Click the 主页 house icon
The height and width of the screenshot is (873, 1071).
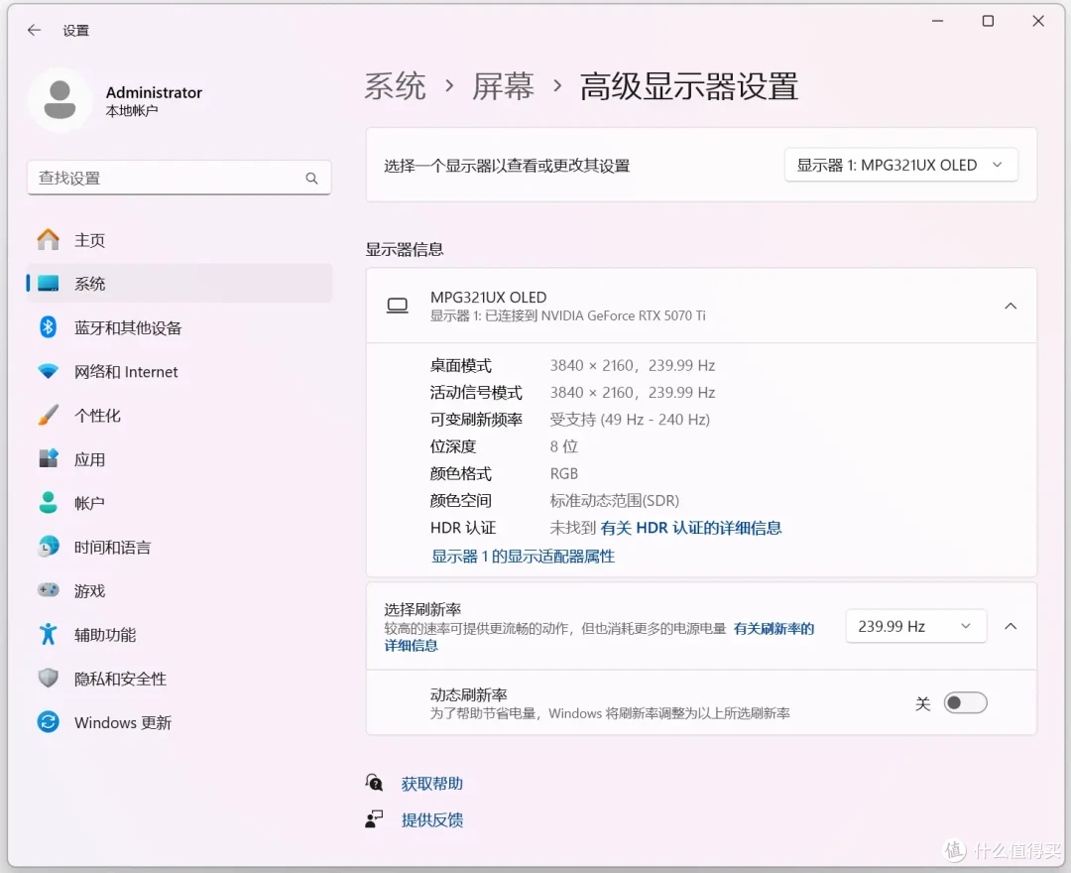pos(48,240)
